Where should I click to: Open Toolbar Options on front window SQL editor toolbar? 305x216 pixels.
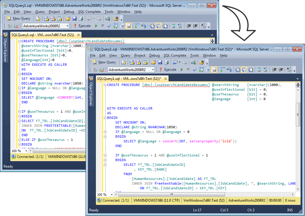(x=294, y=71)
